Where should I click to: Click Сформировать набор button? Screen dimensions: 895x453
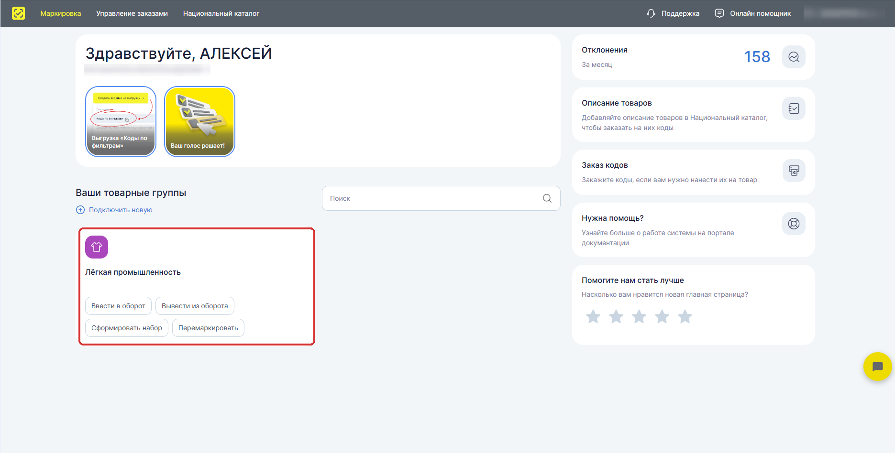click(127, 328)
